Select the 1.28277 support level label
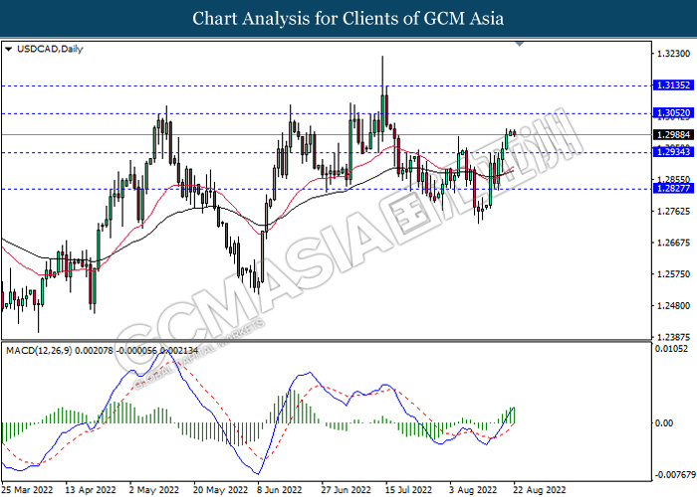697x497 pixels. click(x=673, y=189)
